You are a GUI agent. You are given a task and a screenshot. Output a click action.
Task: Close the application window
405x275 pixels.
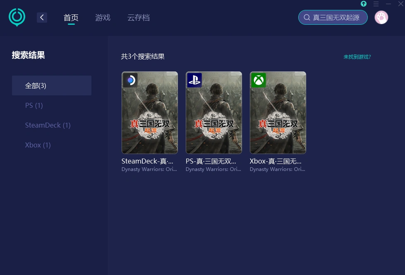[401, 4]
